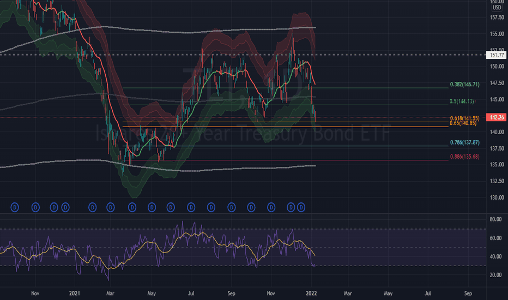This screenshot has width=508, height=300.
Task: Select the 0.786(137.87) Fibonacci level label
Action: click(x=464, y=142)
